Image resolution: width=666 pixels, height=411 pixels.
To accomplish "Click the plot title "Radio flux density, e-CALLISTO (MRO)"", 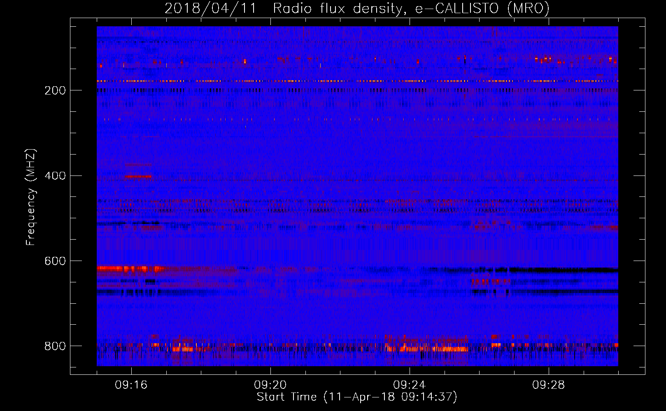I will pos(411,9).
